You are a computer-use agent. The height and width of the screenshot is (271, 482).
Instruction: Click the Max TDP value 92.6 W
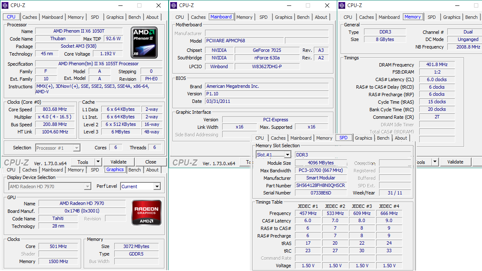[x=113, y=39]
